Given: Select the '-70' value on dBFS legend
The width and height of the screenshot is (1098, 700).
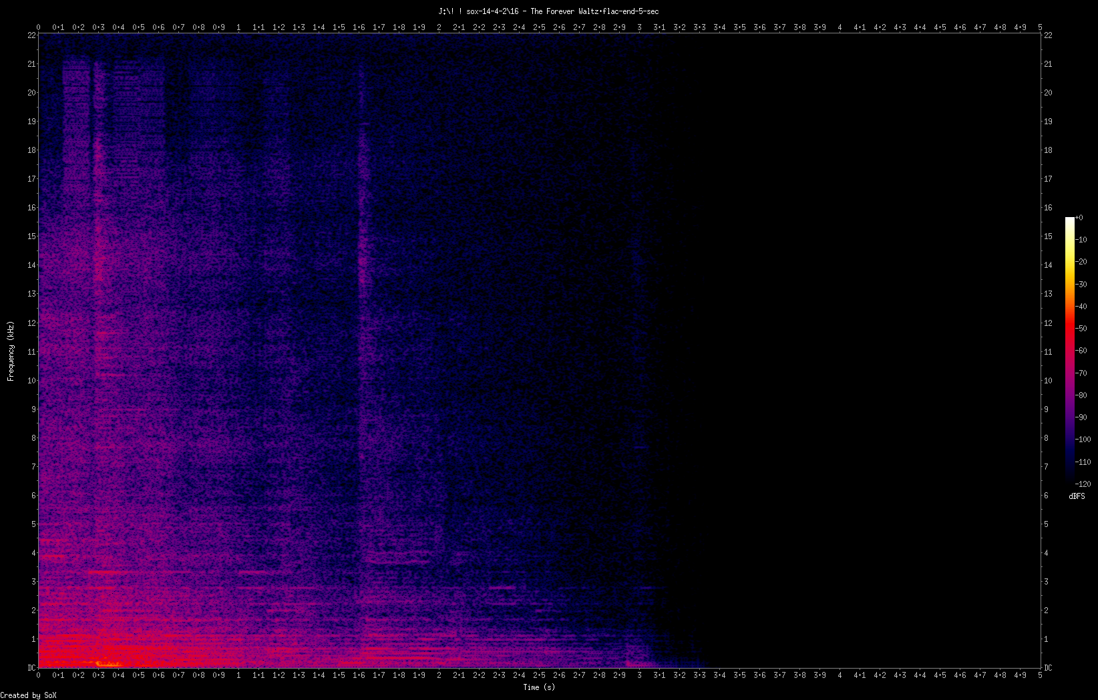Looking at the screenshot, I should [1082, 373].
